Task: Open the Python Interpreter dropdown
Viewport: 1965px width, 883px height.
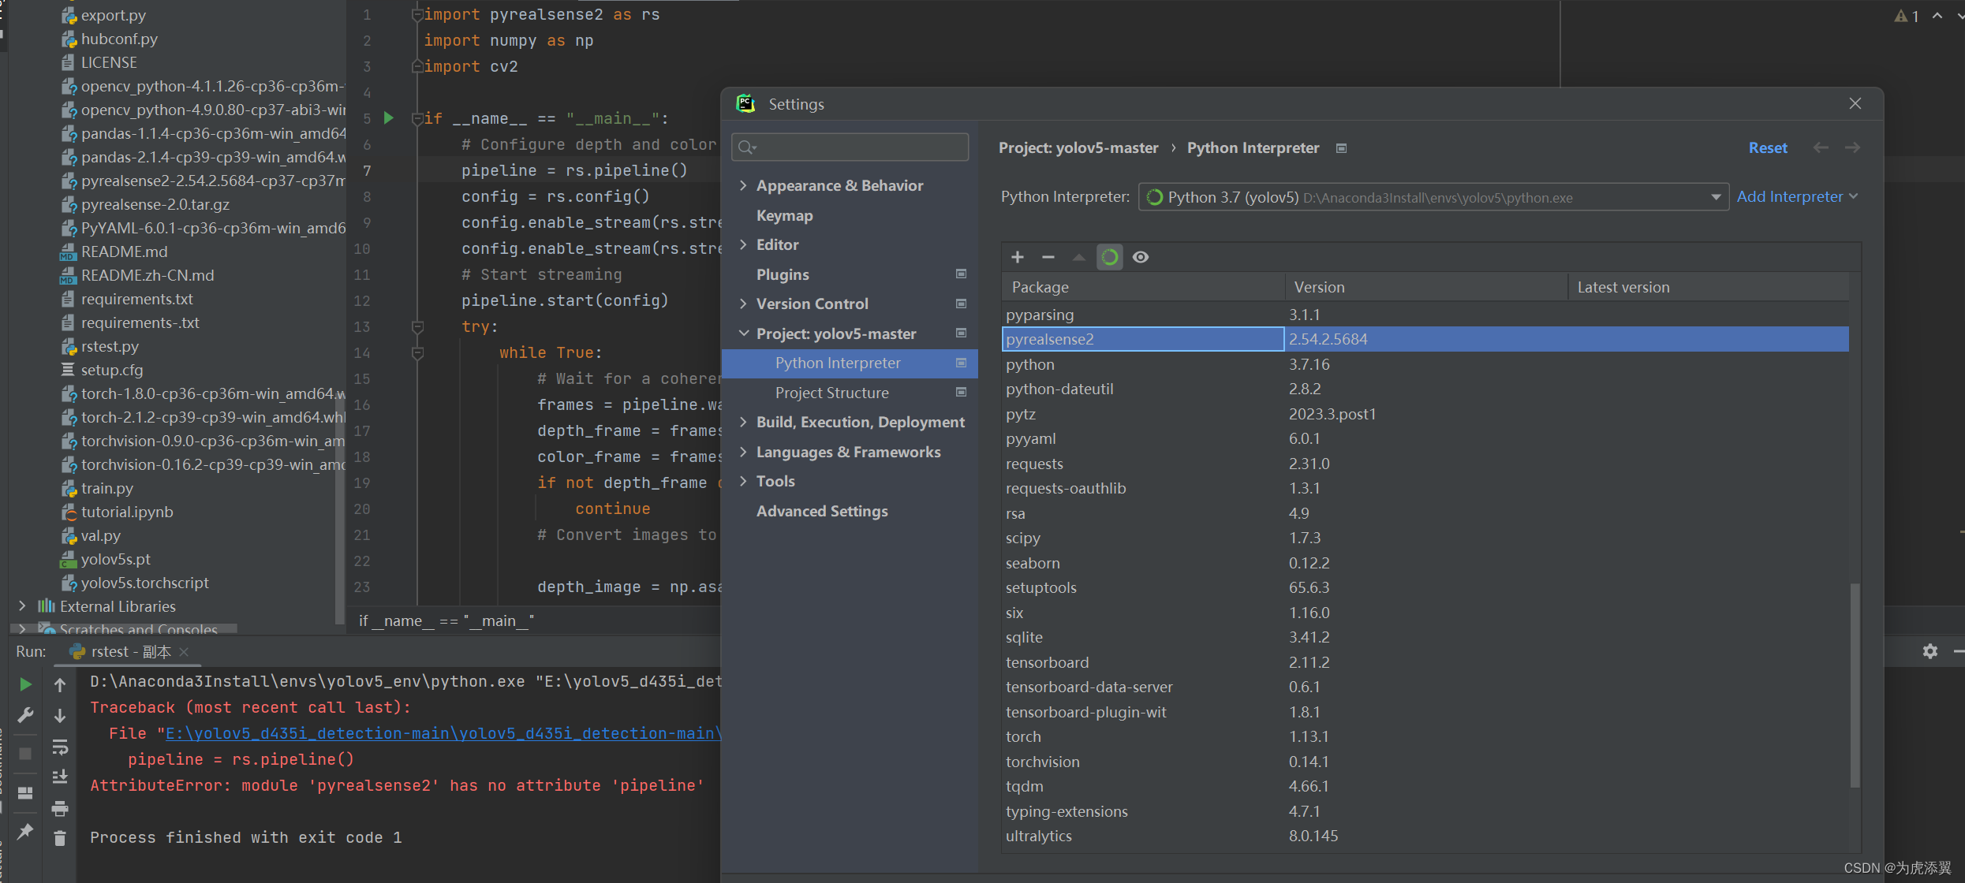Action: pyautogui.click(x=1715, y=197)
